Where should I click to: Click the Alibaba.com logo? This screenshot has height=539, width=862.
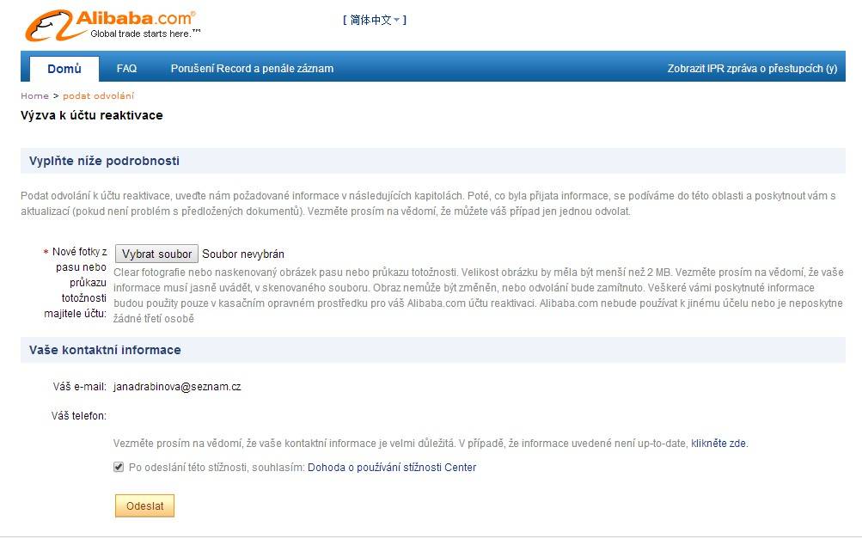coord(112,25)
